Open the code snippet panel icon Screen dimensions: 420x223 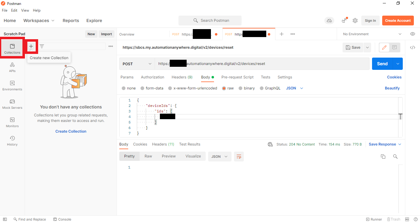413,47
